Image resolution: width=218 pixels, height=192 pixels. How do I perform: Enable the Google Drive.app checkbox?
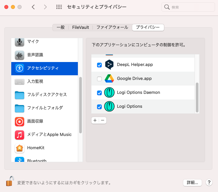click(x=99, y=79)
